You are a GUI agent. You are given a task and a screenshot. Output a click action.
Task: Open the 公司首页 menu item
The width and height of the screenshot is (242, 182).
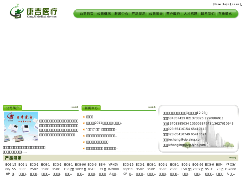(x=87, y=14)
